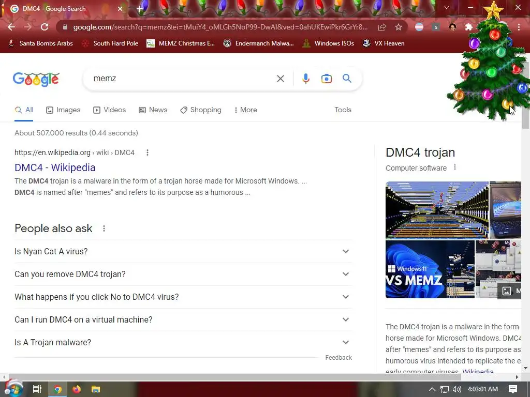Expand "Is A Trojan malware?" question

[183, 342]
